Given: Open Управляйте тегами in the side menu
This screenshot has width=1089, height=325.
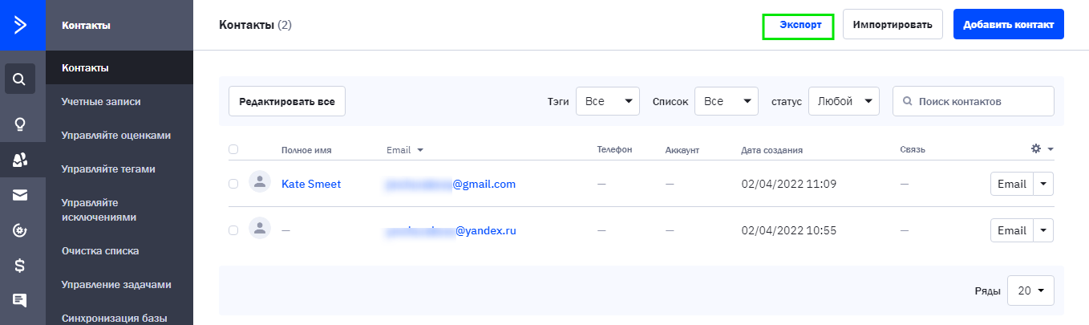Looking at the screenshot, I should [108, 169].
